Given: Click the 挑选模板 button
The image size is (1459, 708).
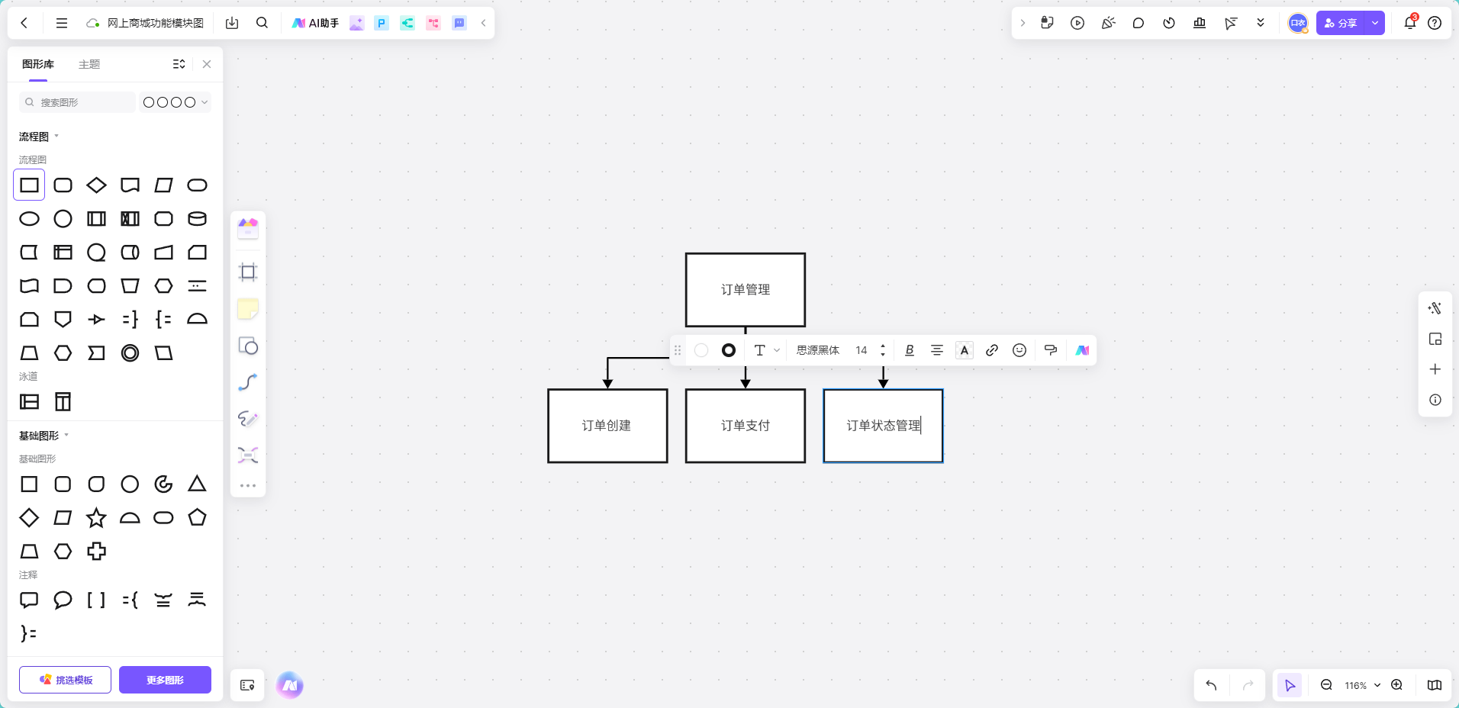Looking at the screenshot, I should [x=66, y=680].
